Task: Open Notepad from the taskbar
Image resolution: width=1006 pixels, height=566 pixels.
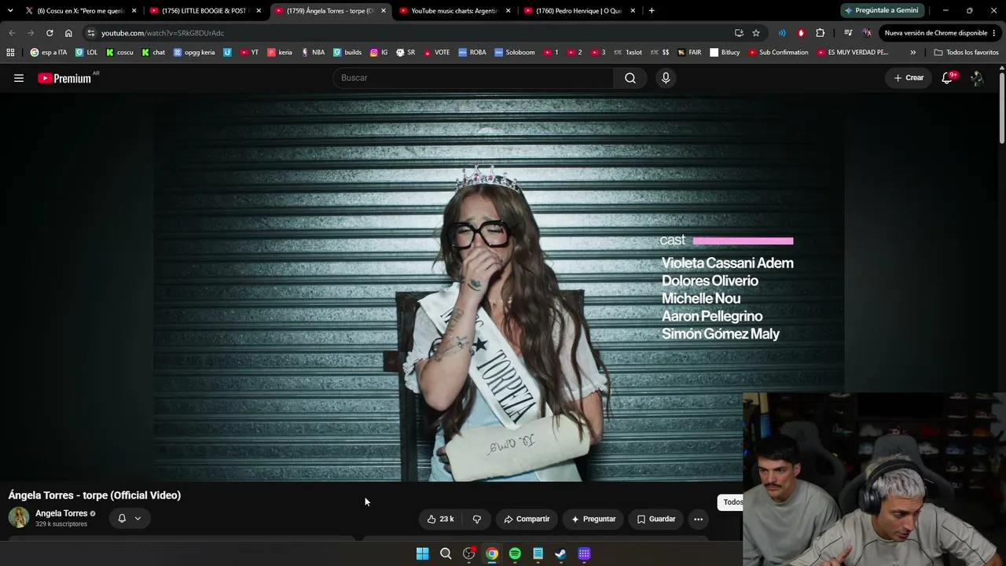Action: (x=538, y=553)
